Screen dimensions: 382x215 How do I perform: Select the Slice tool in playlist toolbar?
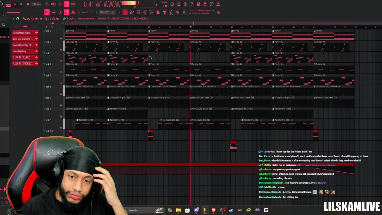click(45, 19)
